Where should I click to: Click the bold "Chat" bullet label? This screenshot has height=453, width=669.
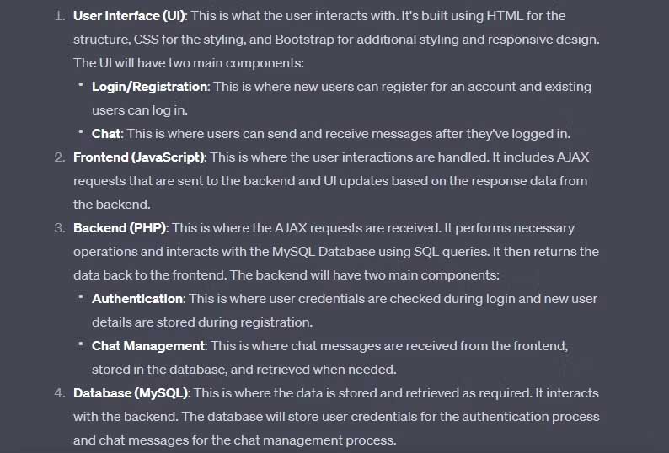[x=106, y=133]
